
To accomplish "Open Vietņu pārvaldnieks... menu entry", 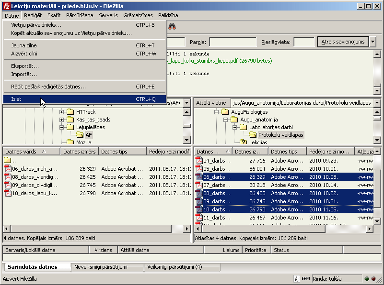I will tap(85, 25).
